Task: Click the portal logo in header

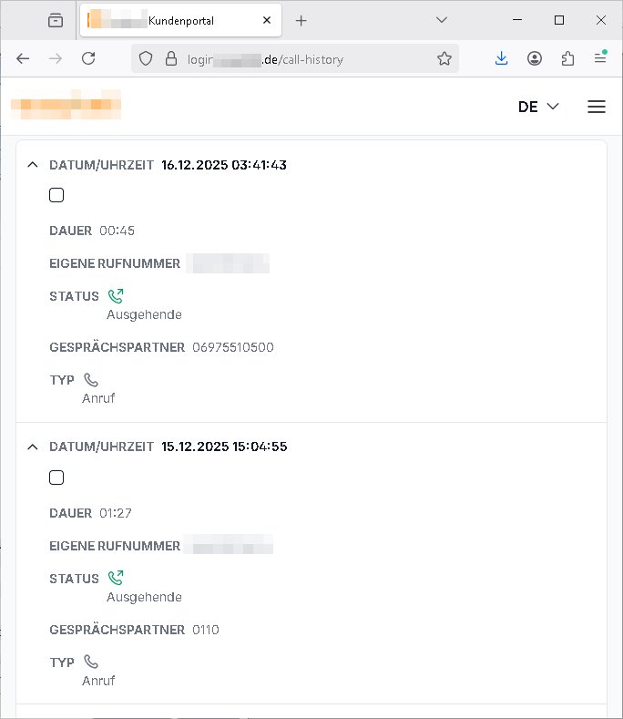Action: click(66, 105)
